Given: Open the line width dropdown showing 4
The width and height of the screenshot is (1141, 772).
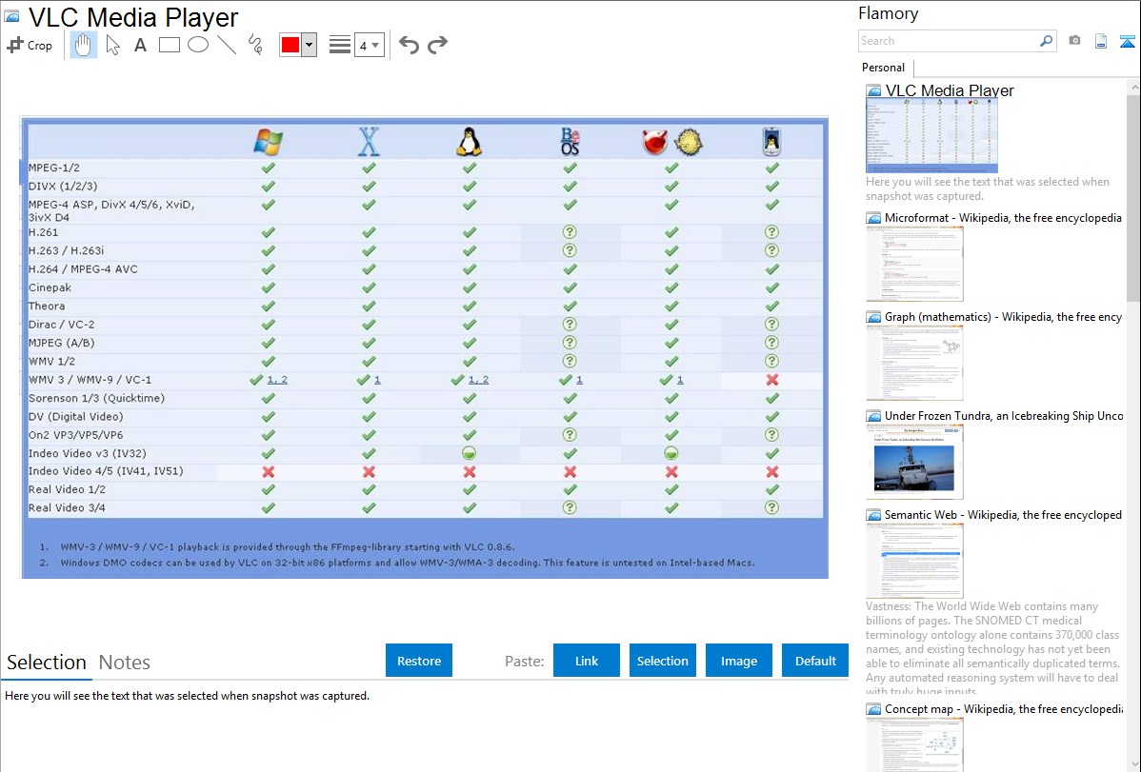Looking at the screenshot, I should pos(370,45).
